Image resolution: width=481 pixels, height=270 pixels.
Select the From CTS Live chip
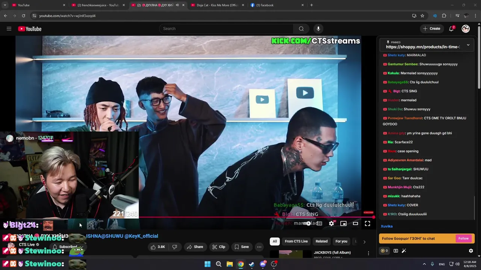pyautogui.click(x=296, y=241)
